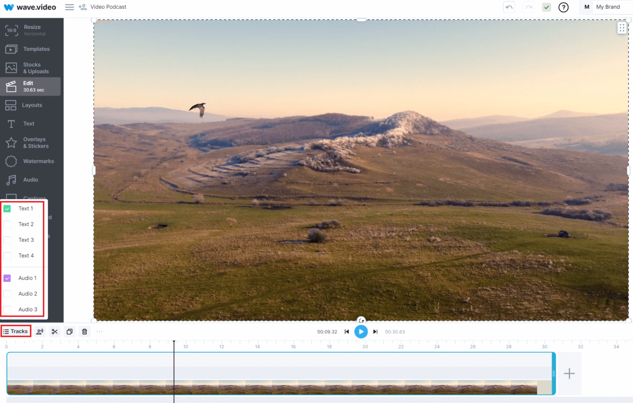Open the Audio panel
The width and height of the screenshot is (633, 403).
pos(30,180)
